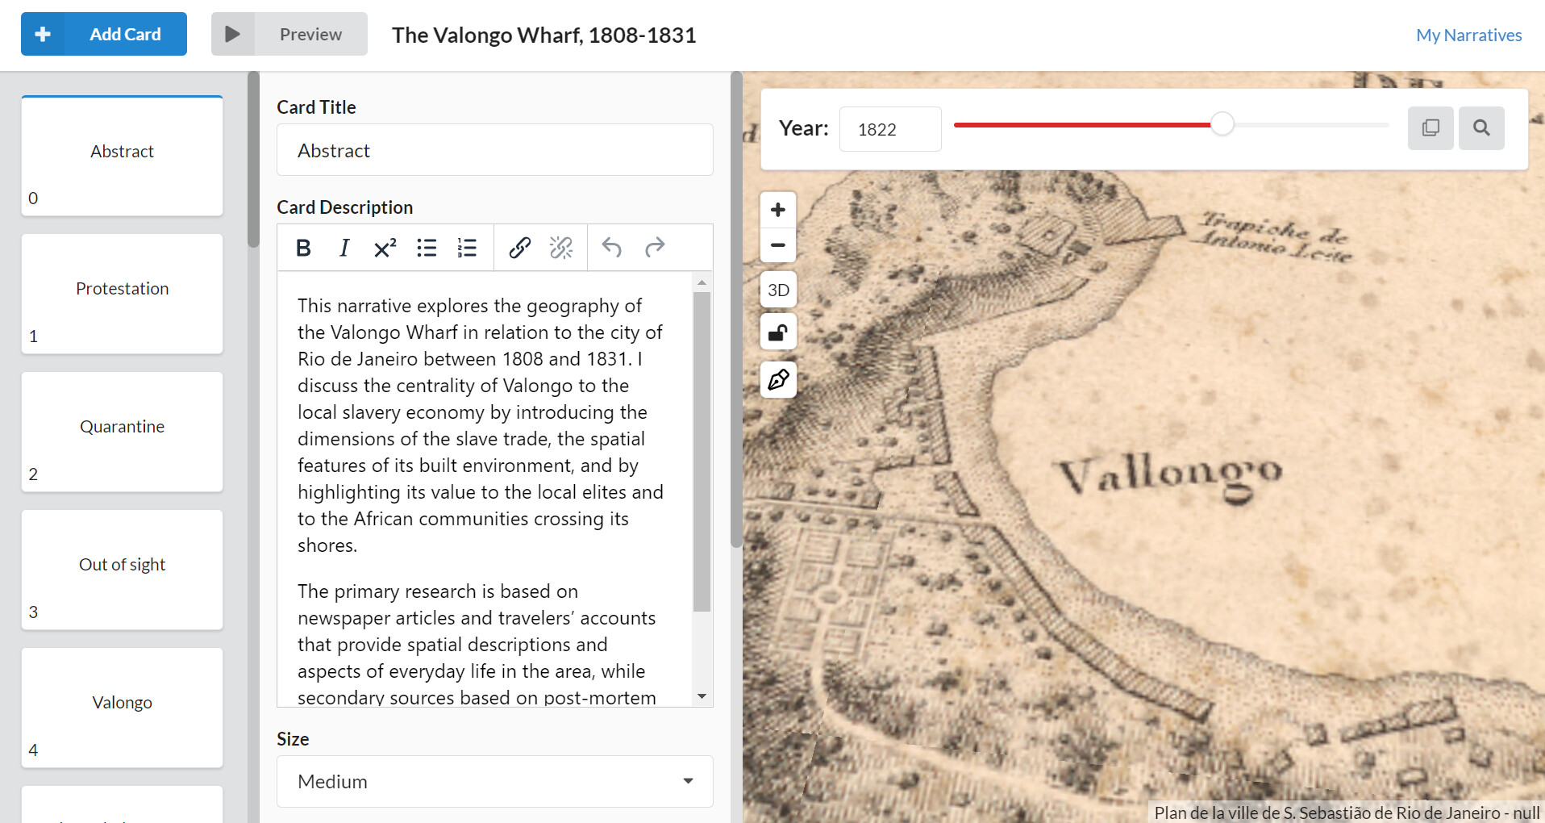
Task: Toggle the map lock icon
Action: tap(778, 332)
